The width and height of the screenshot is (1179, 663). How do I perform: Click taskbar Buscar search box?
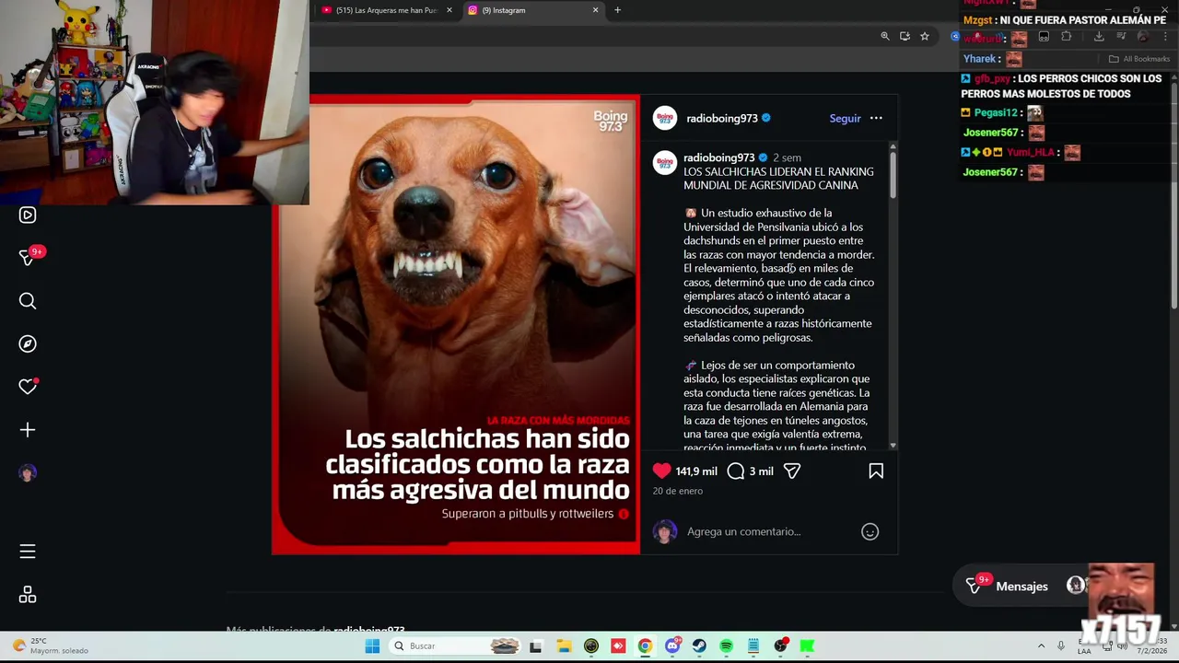[x=456, y=646]
